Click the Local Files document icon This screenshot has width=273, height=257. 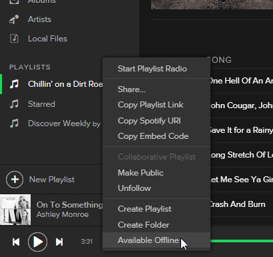click(14, 39)
